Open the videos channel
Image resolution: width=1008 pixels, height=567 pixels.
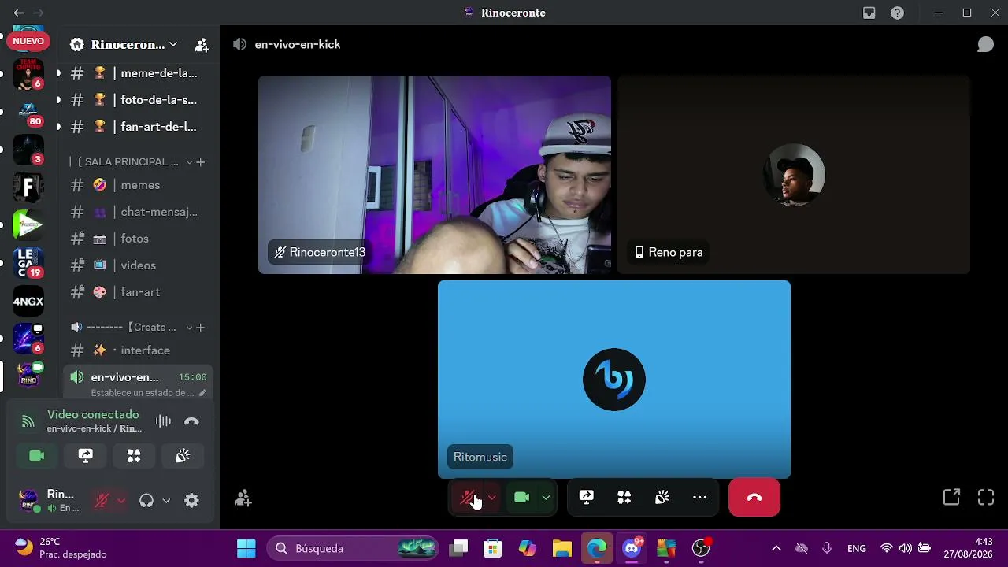135,265
